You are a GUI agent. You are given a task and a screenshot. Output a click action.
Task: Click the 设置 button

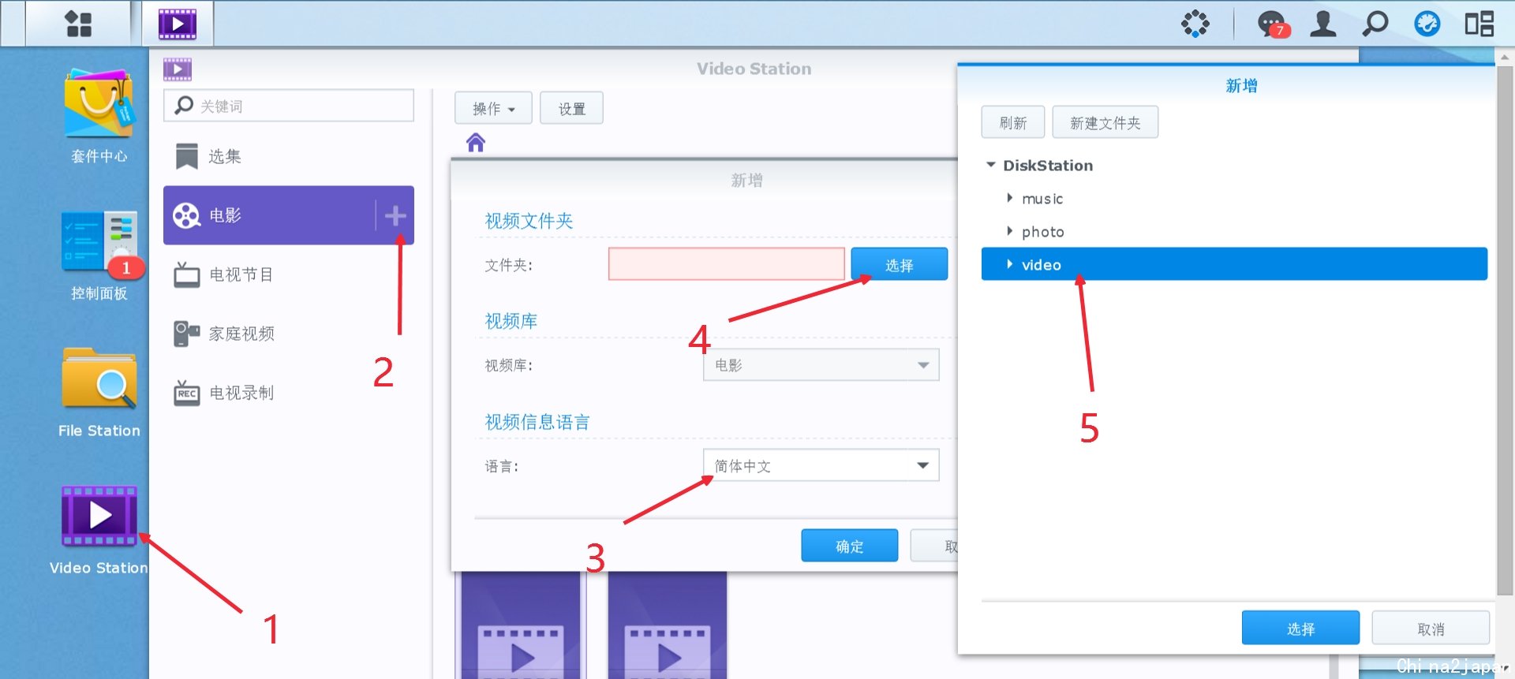pos(571,108)
